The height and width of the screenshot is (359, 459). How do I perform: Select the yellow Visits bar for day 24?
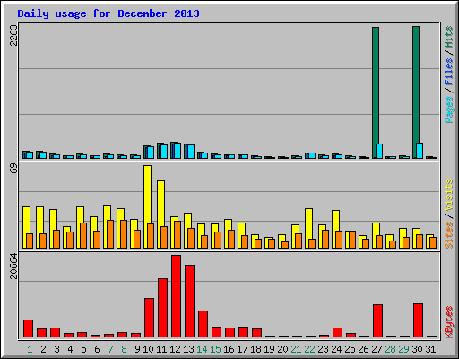pos(335,229)
